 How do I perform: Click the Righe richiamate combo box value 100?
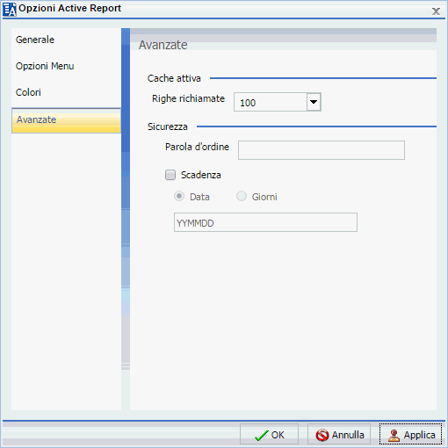pos(271,102)
